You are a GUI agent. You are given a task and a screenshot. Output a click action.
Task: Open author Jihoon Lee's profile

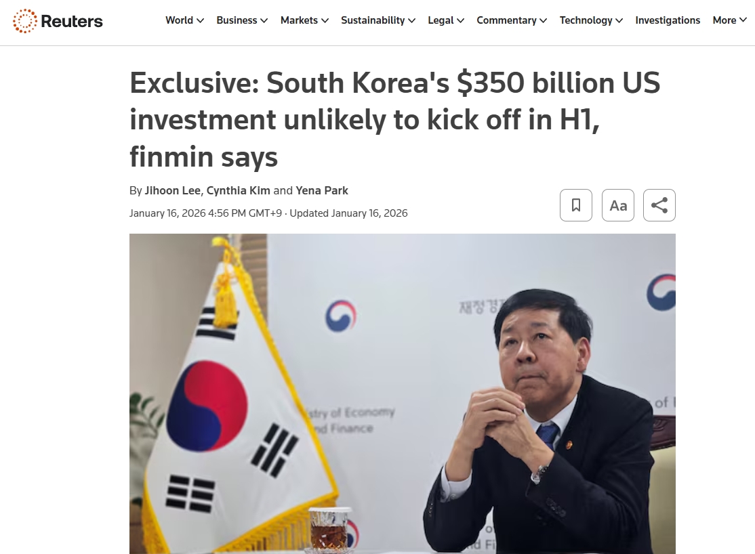point(172,190)
